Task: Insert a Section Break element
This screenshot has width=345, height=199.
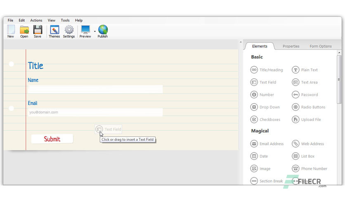Action: [x=267, y=181]
